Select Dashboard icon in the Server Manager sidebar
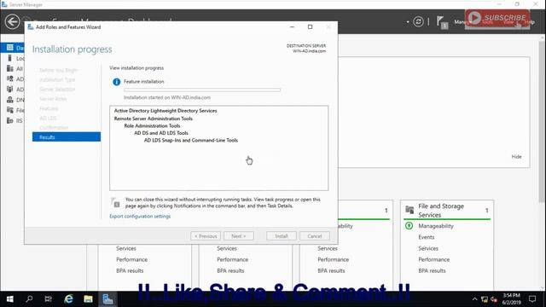The height and width of the screenshot is (307, 546). click(x=9, y=48)
